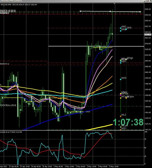Click the chart shift triangle marker at top
This screenshot has height=168, width=152.
click(x=114, y=4)
